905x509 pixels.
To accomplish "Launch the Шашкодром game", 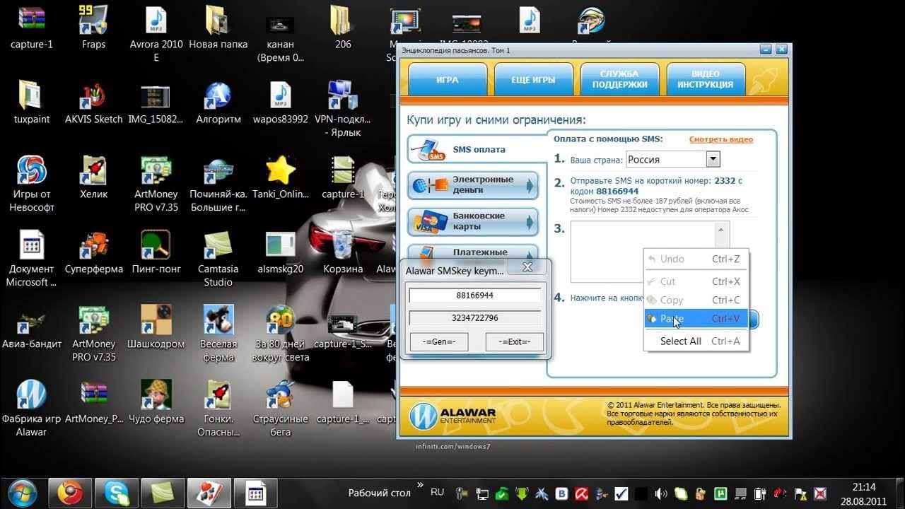I will click(156, 327).
